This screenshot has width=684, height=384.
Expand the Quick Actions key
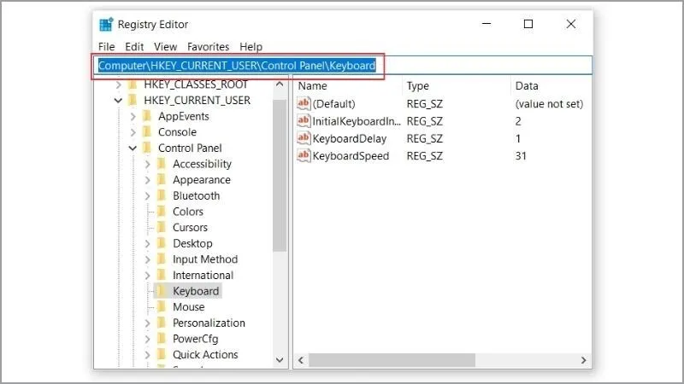147,355
